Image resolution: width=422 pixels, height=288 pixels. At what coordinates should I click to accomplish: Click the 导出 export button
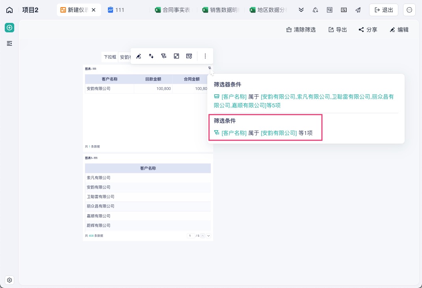pos(338,30)
